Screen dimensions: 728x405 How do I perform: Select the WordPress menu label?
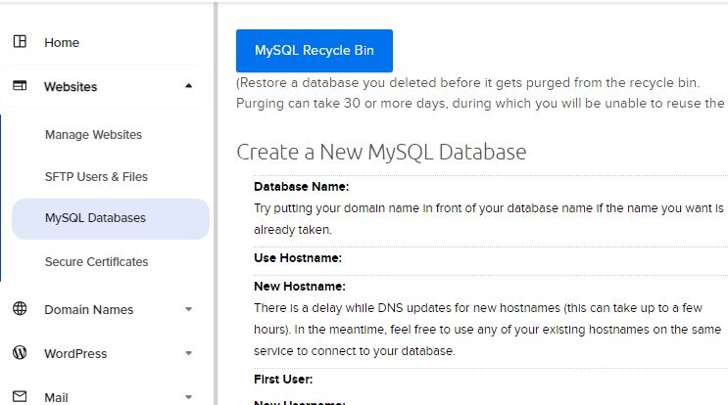pyautogui.click(x=75, y=353)
